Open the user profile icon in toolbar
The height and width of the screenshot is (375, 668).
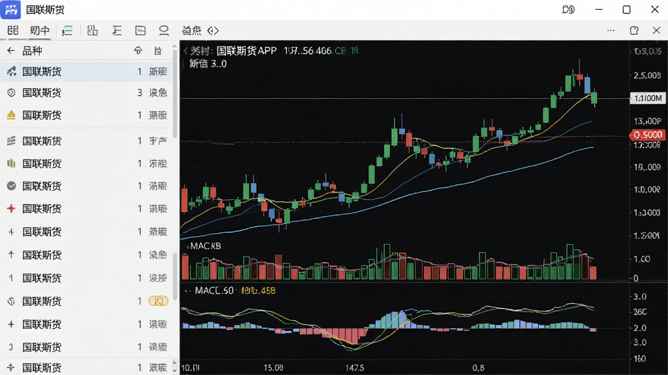coord(164,30)
